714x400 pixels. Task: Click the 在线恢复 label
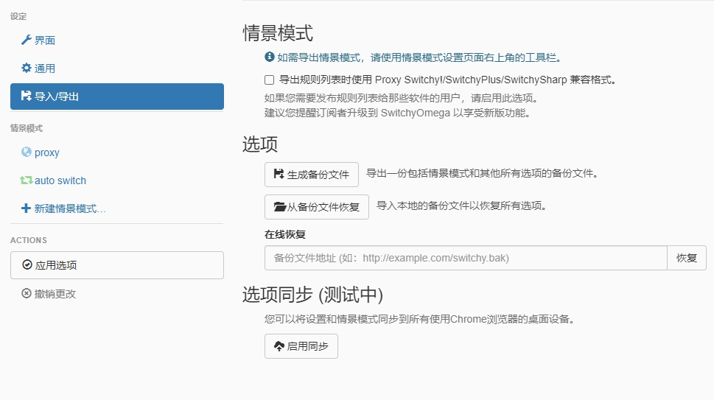(285, 234)
